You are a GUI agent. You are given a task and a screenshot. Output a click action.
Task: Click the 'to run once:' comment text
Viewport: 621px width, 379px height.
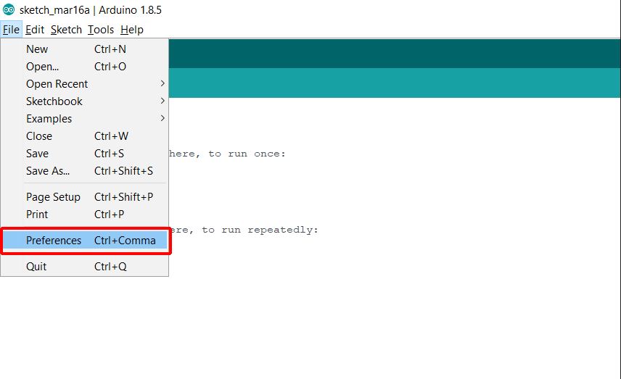point(247,154)
